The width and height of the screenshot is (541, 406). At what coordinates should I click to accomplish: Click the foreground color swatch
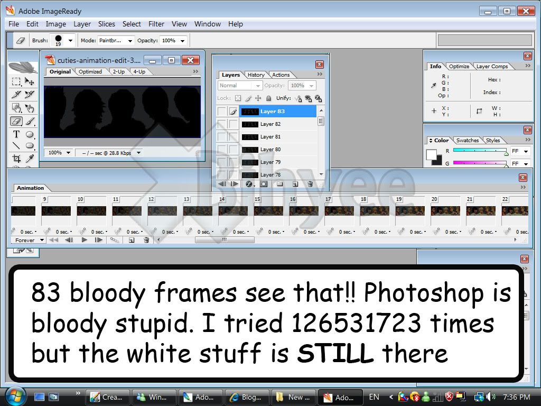click(431, 154)
